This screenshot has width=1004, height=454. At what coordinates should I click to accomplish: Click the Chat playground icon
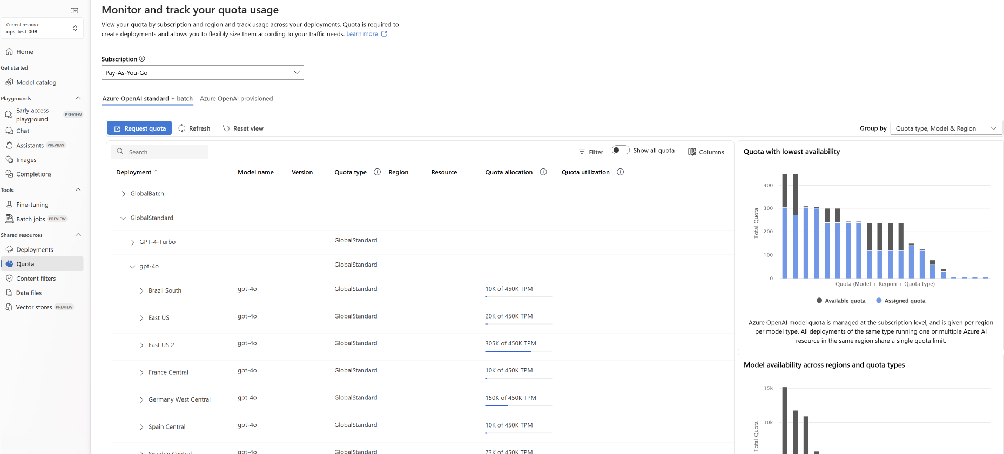click(x=9, y=131)
